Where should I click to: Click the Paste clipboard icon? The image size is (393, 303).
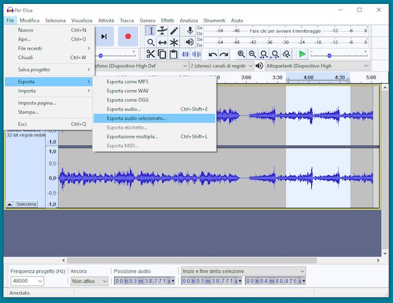173,54
